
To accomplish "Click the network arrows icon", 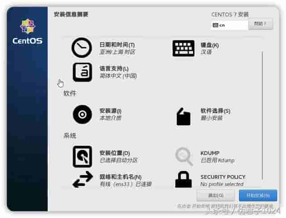I will [83, 179].
